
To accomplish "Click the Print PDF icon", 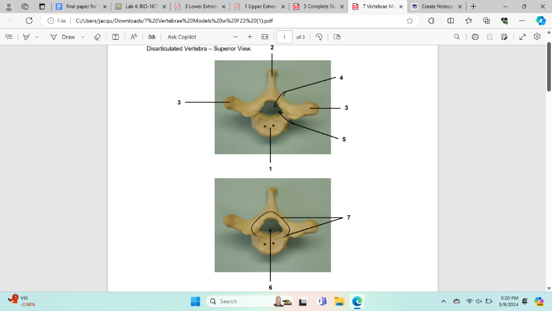I will tap(475, 37).
